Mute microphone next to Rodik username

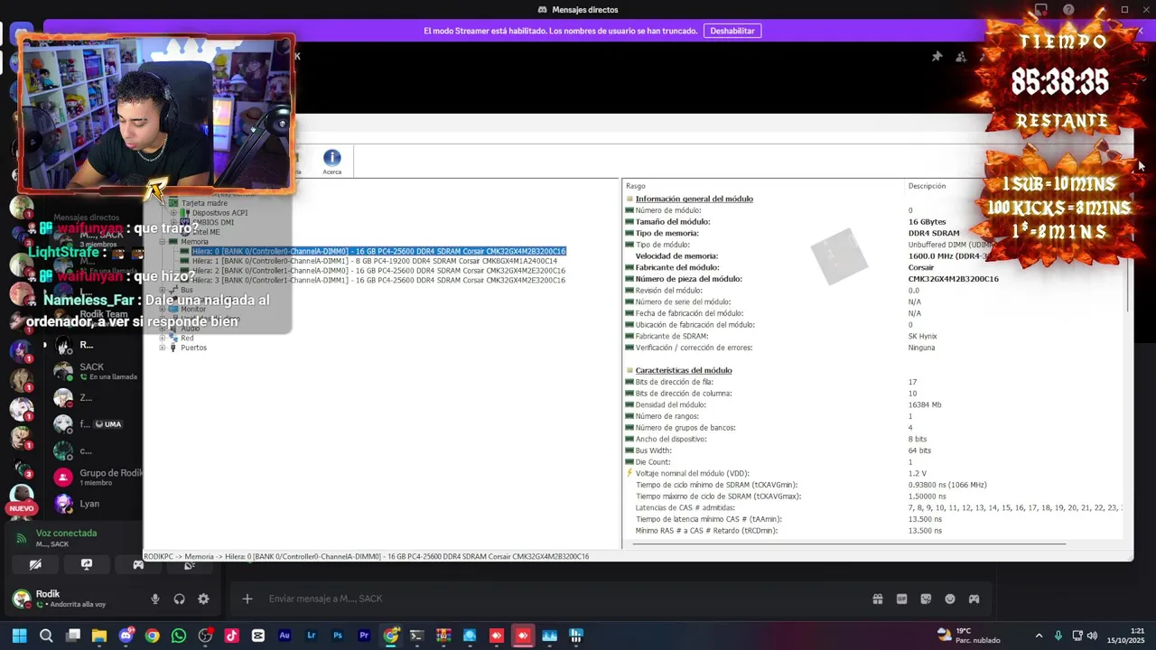click(155, 599)
